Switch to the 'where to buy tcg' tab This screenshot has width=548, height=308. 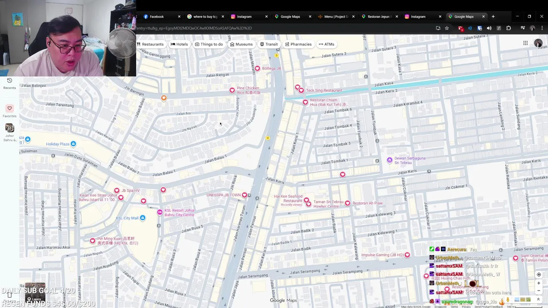point(205,17)
